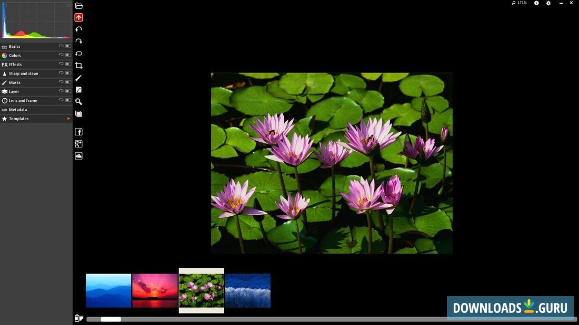This screenshot has height=325, width=579.
Task: Toggle the Lens and frame on/off switch
Action: [68, 100]
